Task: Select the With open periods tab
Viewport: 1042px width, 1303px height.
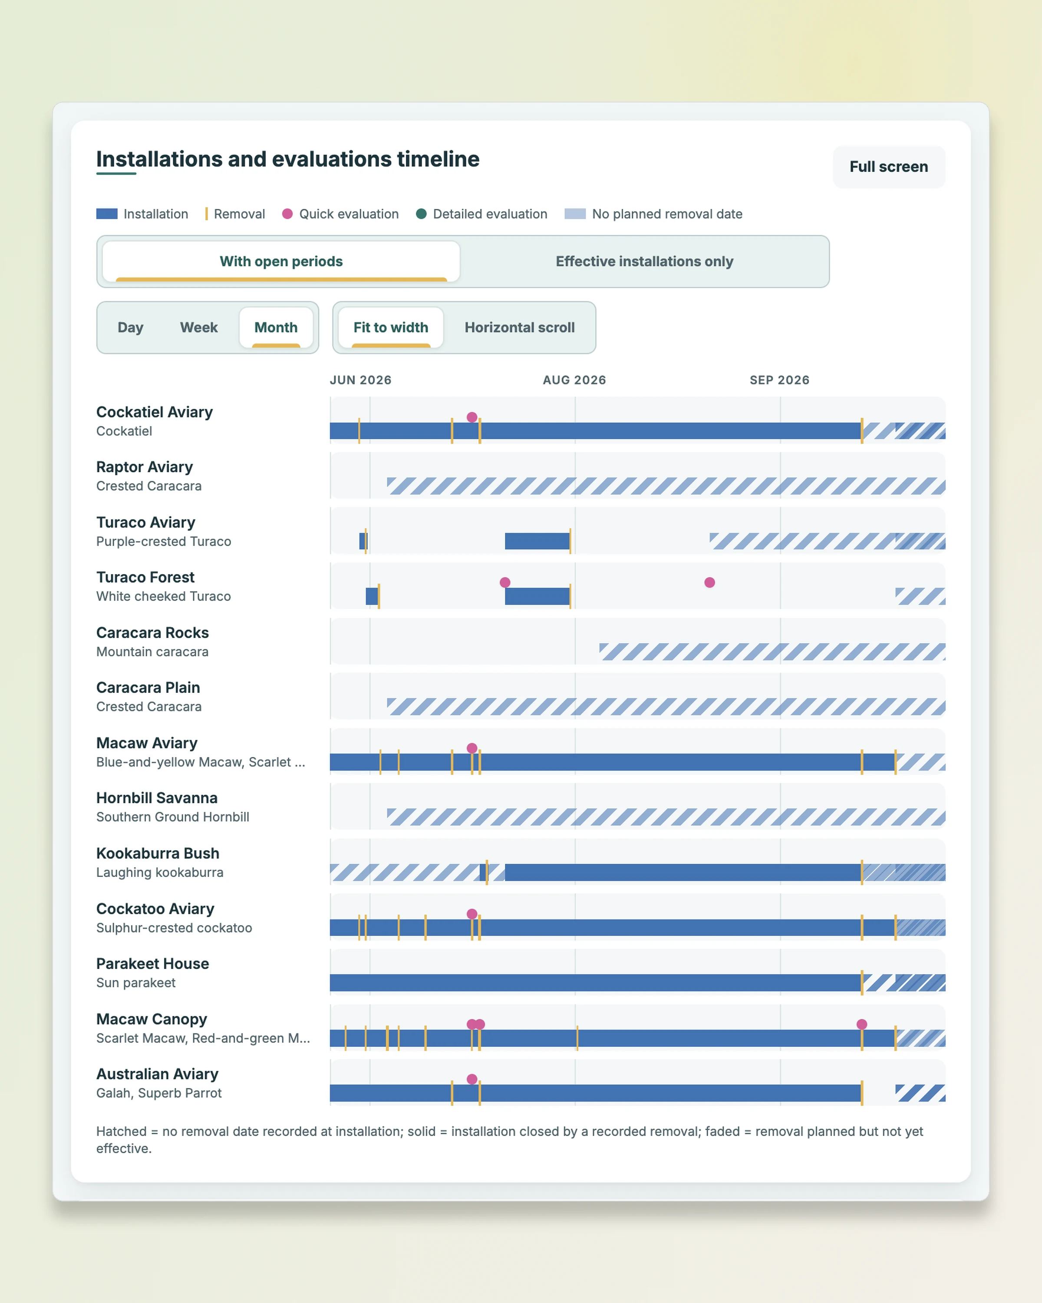Action: coord(281,262)
